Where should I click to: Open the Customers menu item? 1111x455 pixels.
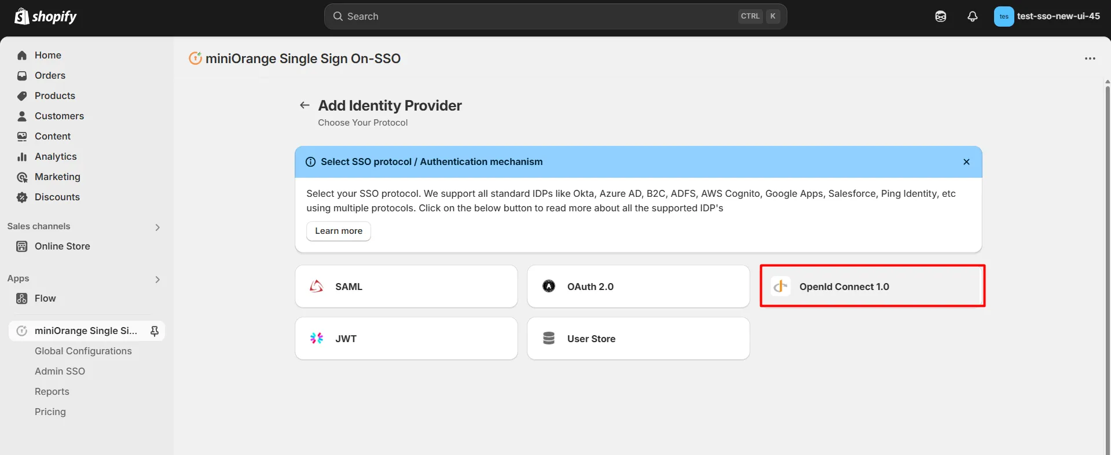[87, 116]
